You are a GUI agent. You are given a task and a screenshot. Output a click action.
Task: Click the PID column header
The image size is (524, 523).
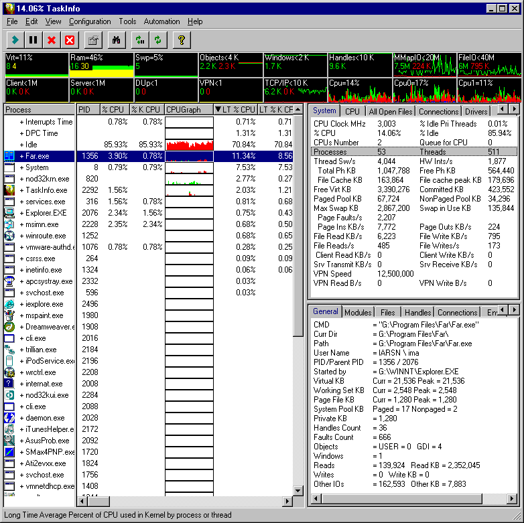[86, 109]
